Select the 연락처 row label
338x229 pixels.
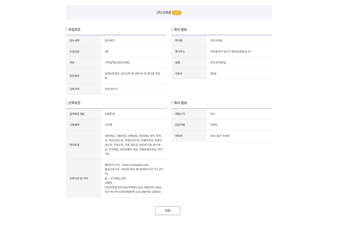(179, 136)
